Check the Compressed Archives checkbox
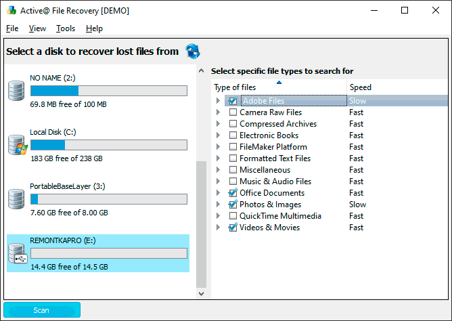 point(233,124)
